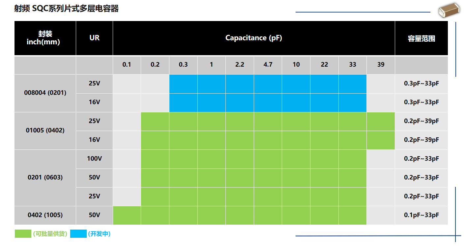
Task: Click the 0201 (0603) package cell
Action: pos(45,178)
